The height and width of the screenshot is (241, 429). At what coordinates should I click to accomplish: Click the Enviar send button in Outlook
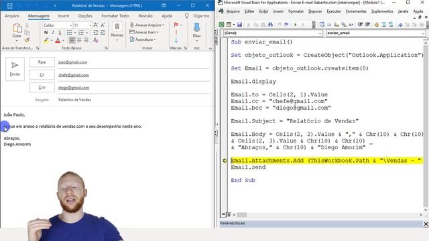[15, 69]
